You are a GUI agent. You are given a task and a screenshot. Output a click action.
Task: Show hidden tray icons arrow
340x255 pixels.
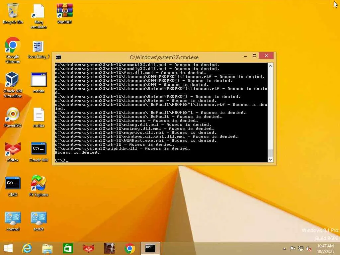[285, 248]
